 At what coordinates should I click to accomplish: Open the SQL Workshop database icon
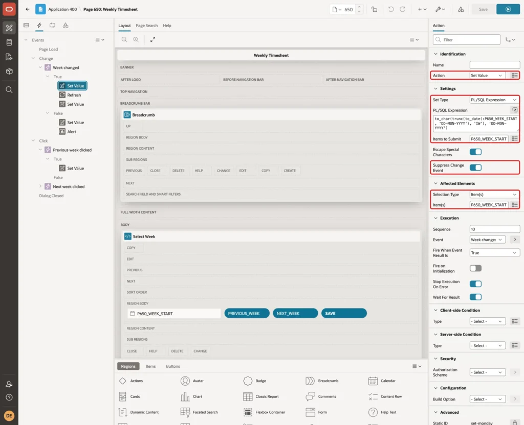pos(9,42)
